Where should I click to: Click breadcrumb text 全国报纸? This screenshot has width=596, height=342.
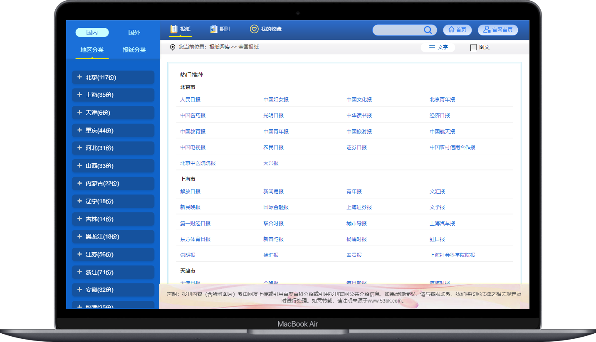248,47
